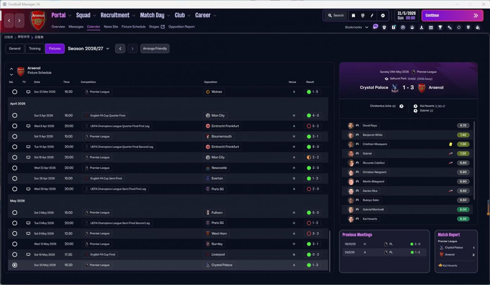Click the player ratings list scrollbar

[x=474, y=160]
